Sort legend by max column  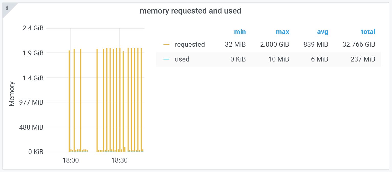point(282,32)
